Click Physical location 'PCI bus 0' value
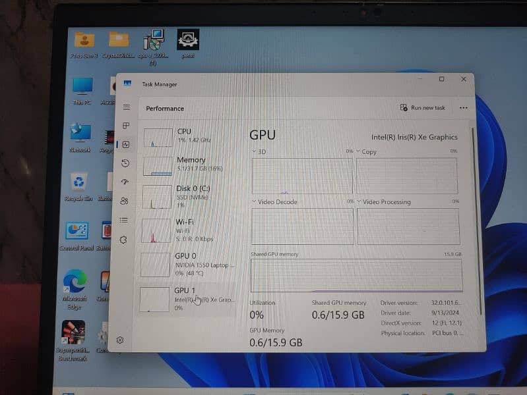 (x=448, y=333)
